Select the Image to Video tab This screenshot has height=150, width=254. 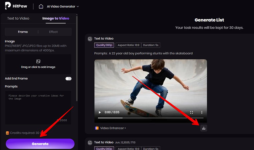coord(56,18)
